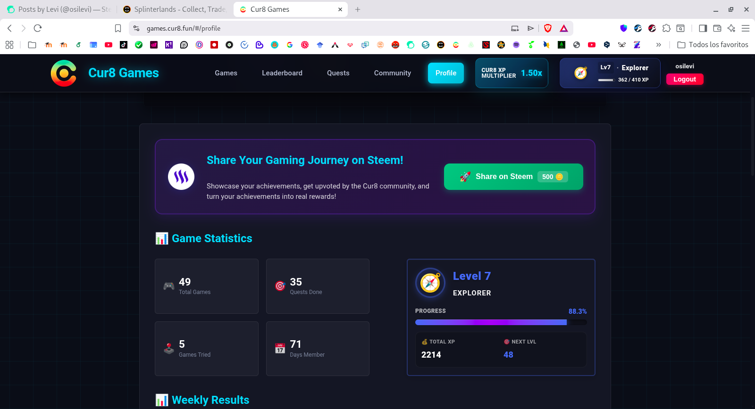Click the Total Games stat card
755x409 pixels.
click(x=207, y=286)
